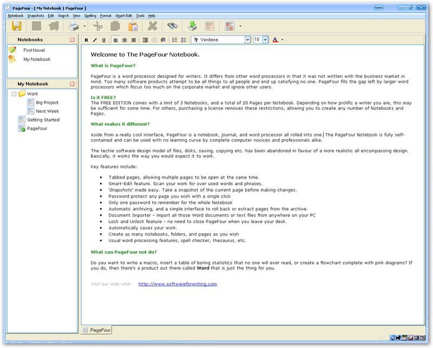The width and height of the screenshot is (433, 348).
Task: Open the Help menu
Action: [x=152, y=16]
